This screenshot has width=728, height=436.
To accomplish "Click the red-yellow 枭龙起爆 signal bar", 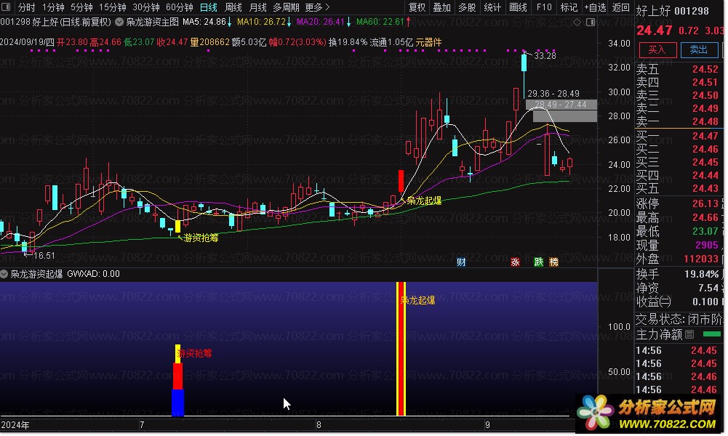I will point(401,349).
